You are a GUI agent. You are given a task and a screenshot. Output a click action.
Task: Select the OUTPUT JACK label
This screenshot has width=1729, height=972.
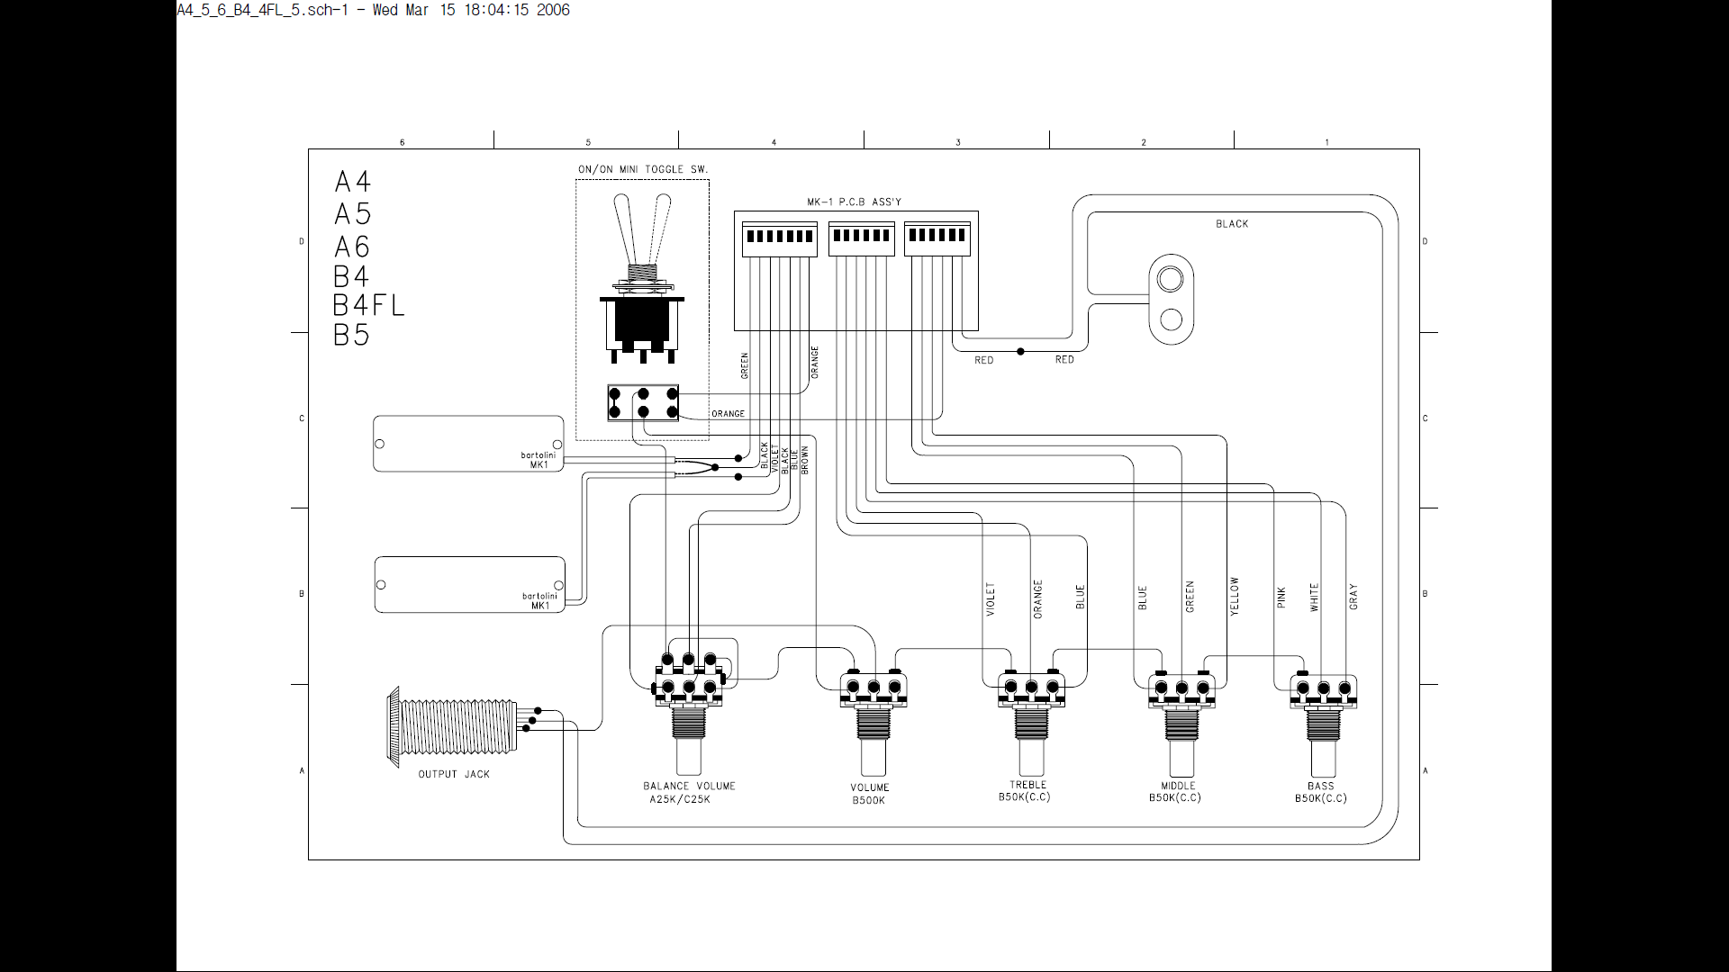454,774
